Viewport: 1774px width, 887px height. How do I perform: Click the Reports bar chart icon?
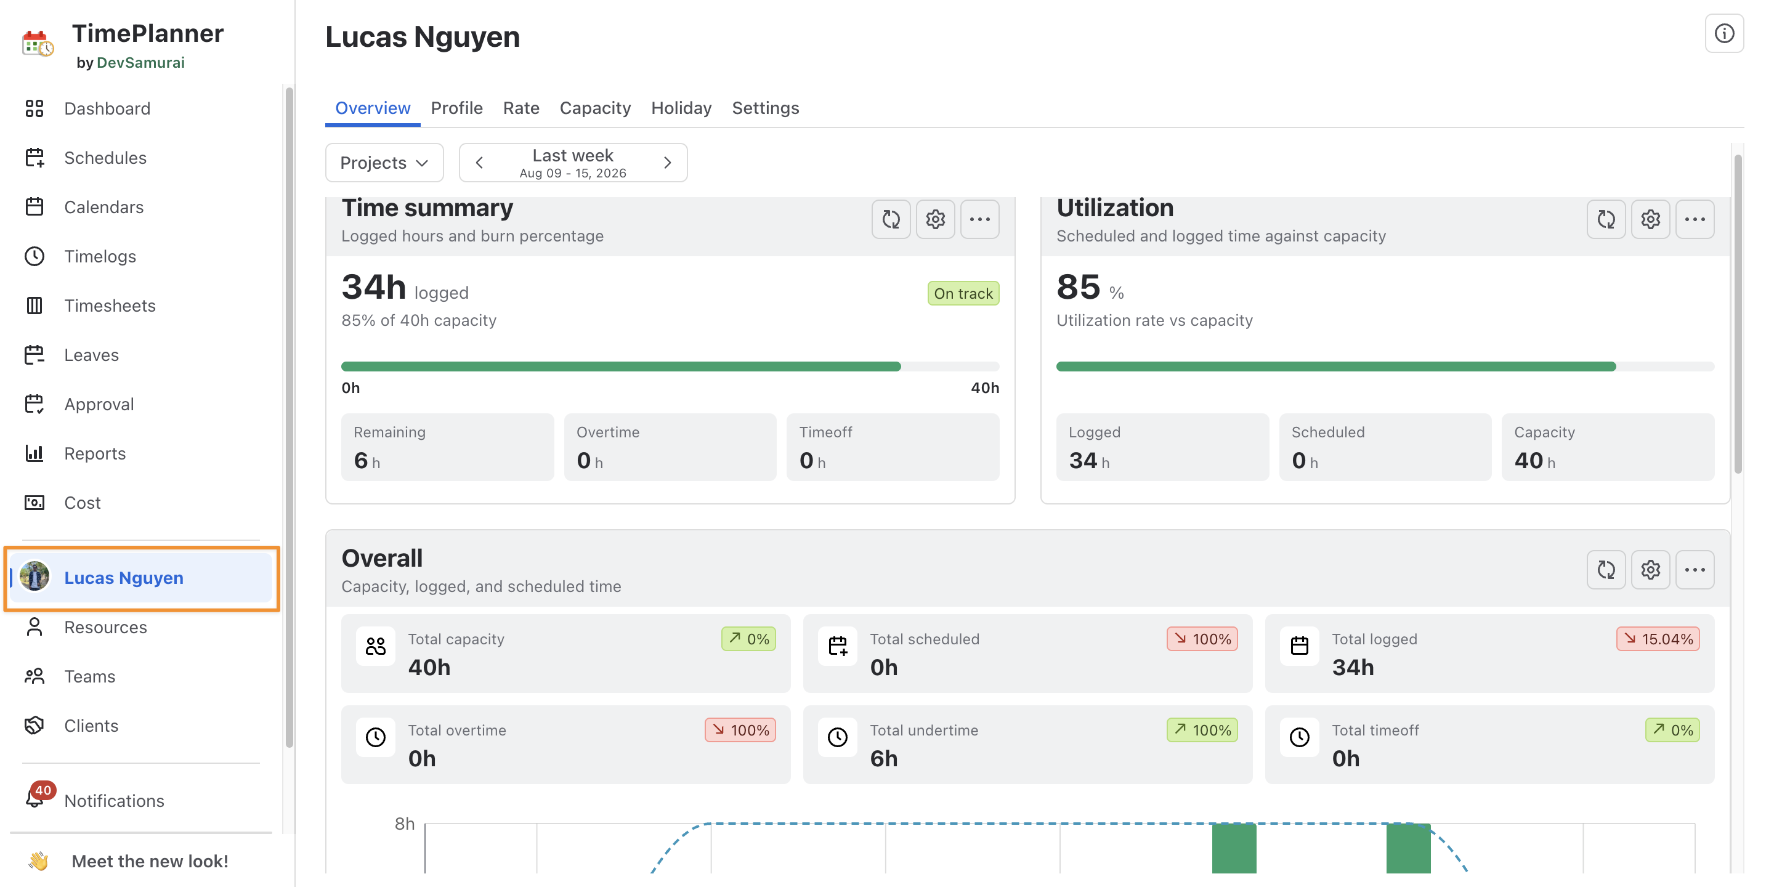coord(34,453)
